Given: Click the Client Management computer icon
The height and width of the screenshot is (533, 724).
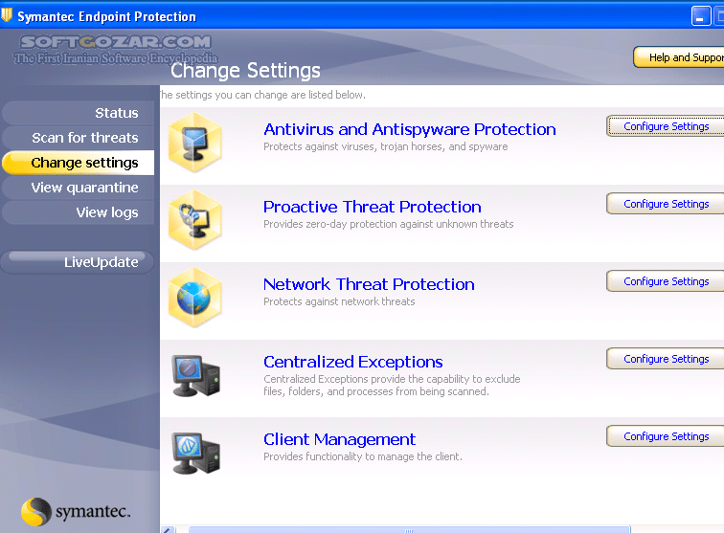Looking at the screenshot, I should [195, 454].
